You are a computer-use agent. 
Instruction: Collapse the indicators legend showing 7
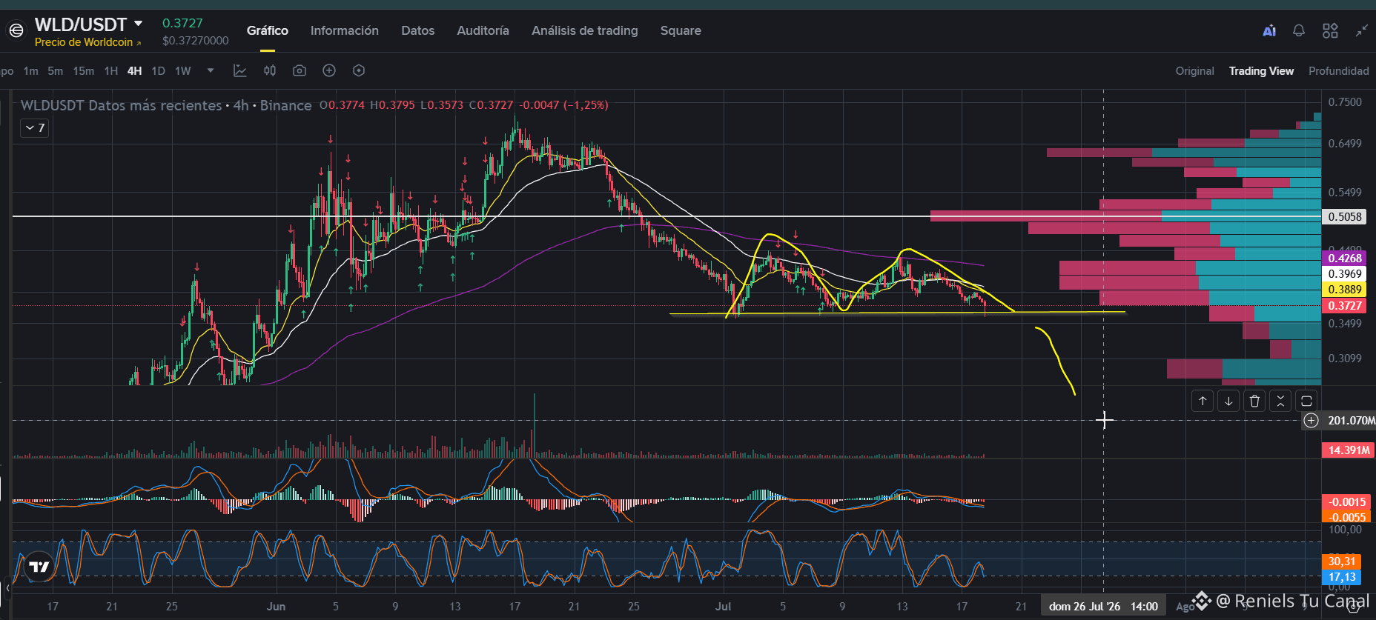pos(35,127)
